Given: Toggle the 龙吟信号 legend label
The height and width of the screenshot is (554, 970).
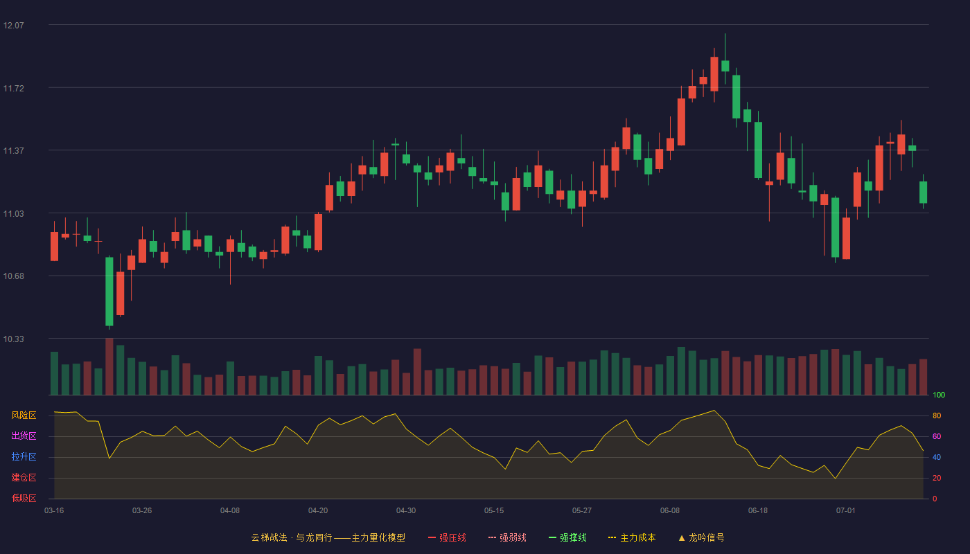Looking at the screenshot, I should coord(707,537).
